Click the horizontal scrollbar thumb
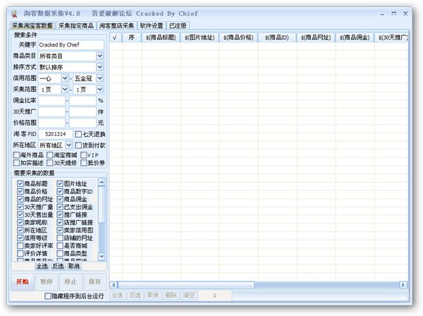 (186, 285)
